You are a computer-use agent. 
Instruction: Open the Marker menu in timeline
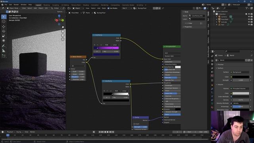[33, 132]
